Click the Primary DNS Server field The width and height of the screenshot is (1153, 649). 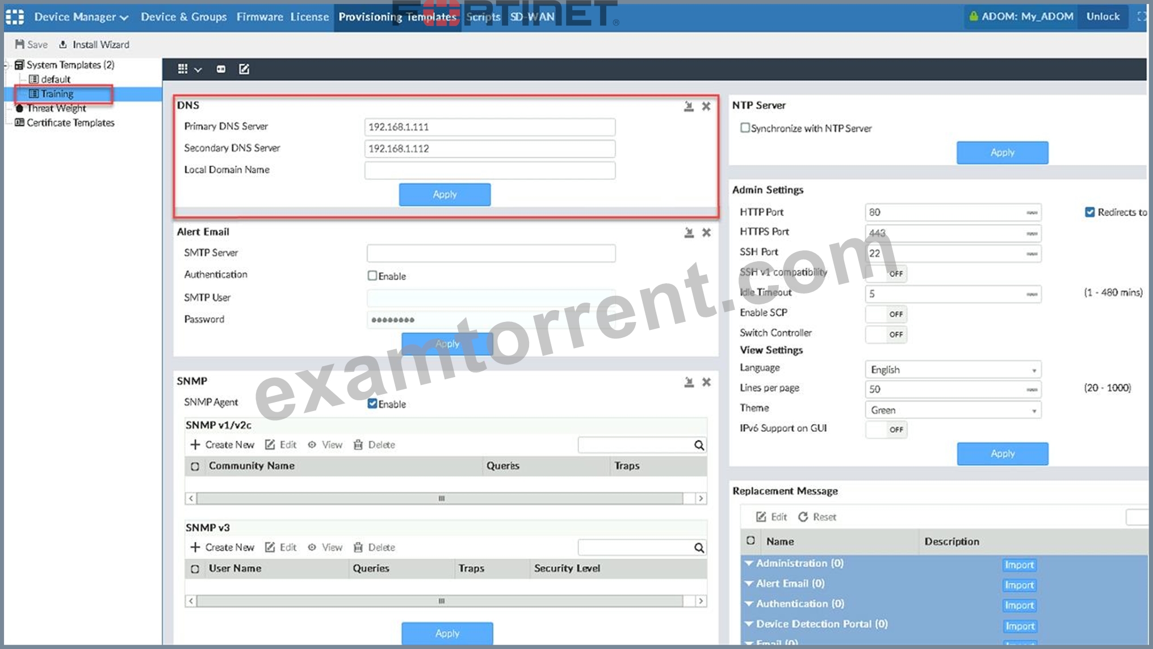click(x=490, y=127)
